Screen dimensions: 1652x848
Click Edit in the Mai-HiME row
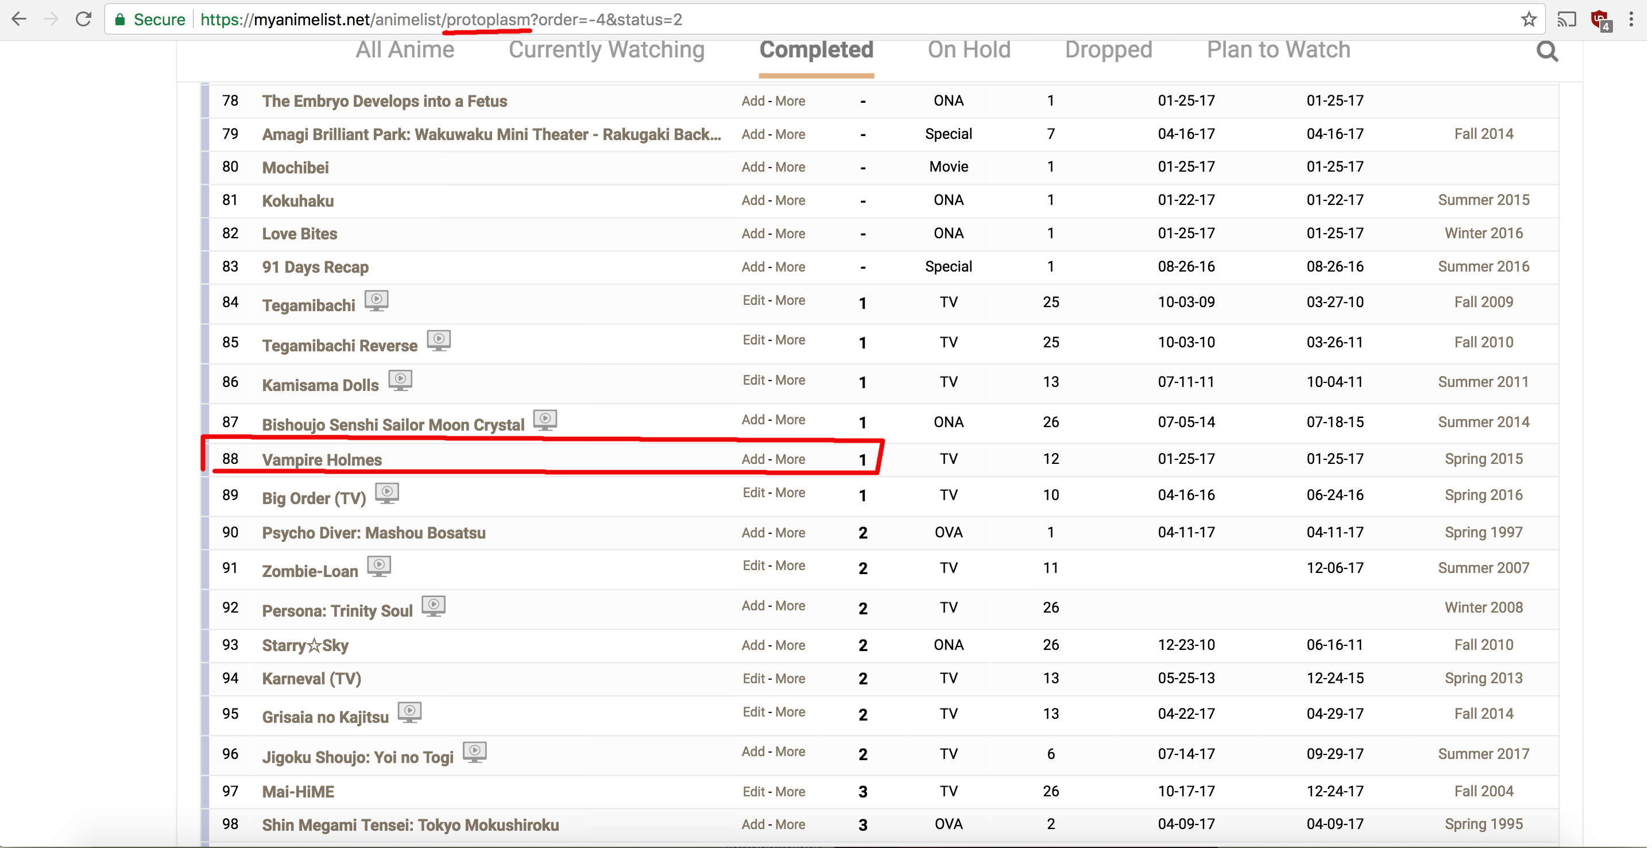pos(753,792)
